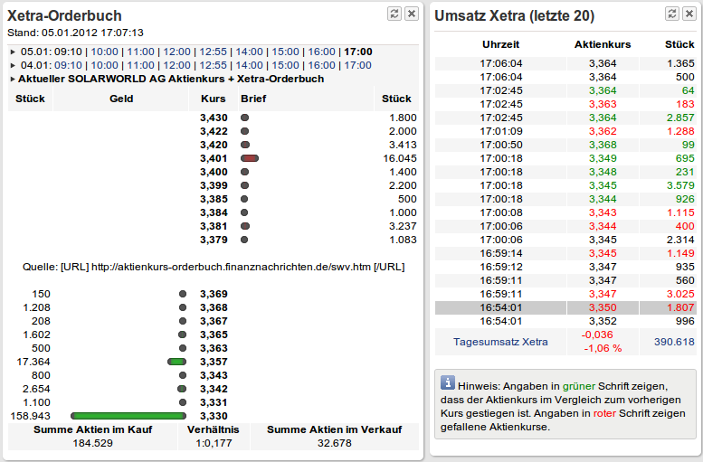Open the 09:10 snapshot for 05.01
Screen dimensions: 703x462
pos(68,52)
